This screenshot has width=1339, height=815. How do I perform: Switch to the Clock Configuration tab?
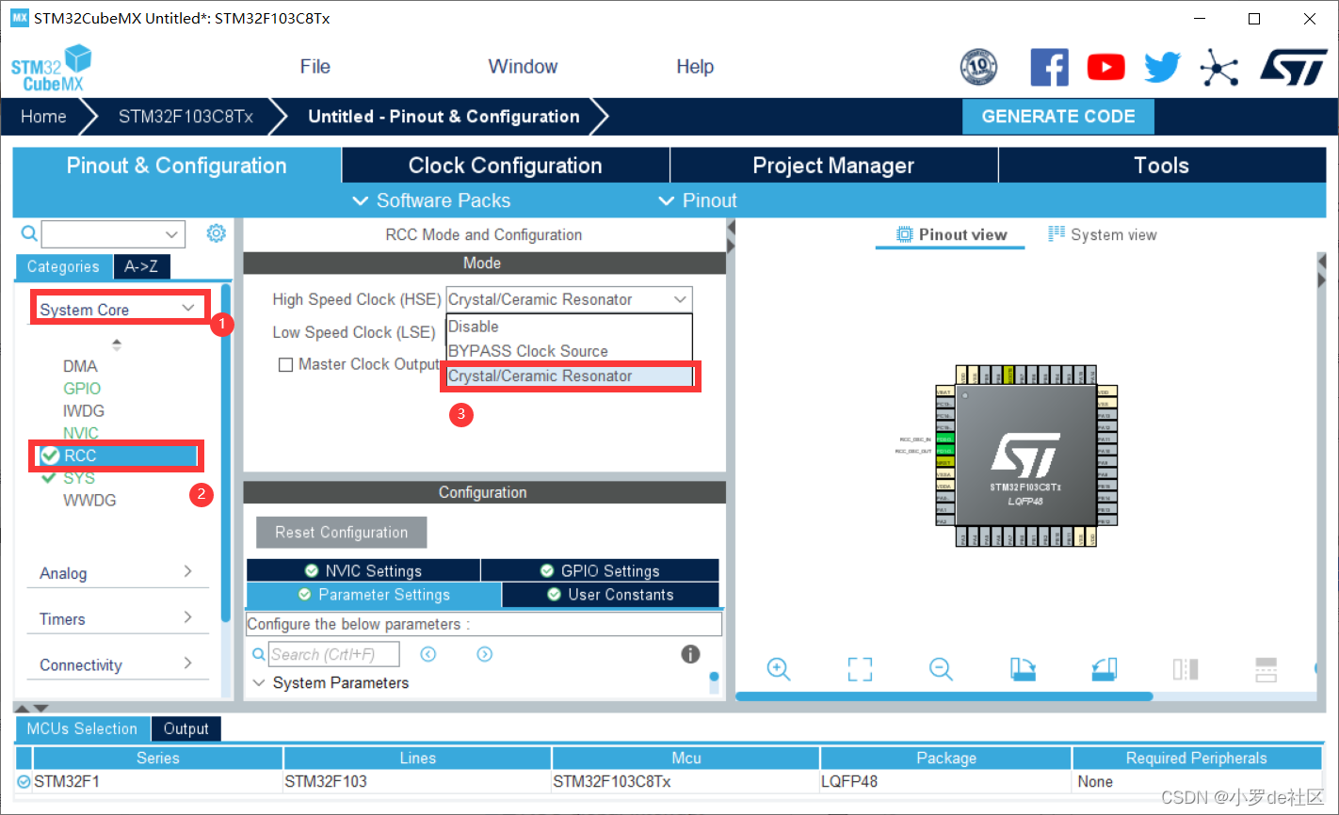(505, 166)
